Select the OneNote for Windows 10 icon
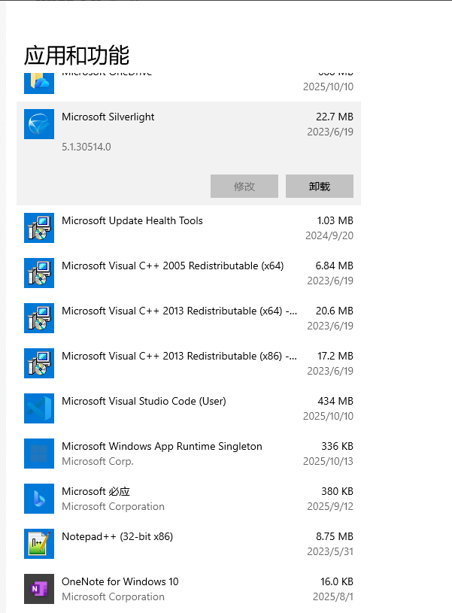The image size is (452, 613). point(39,589)
